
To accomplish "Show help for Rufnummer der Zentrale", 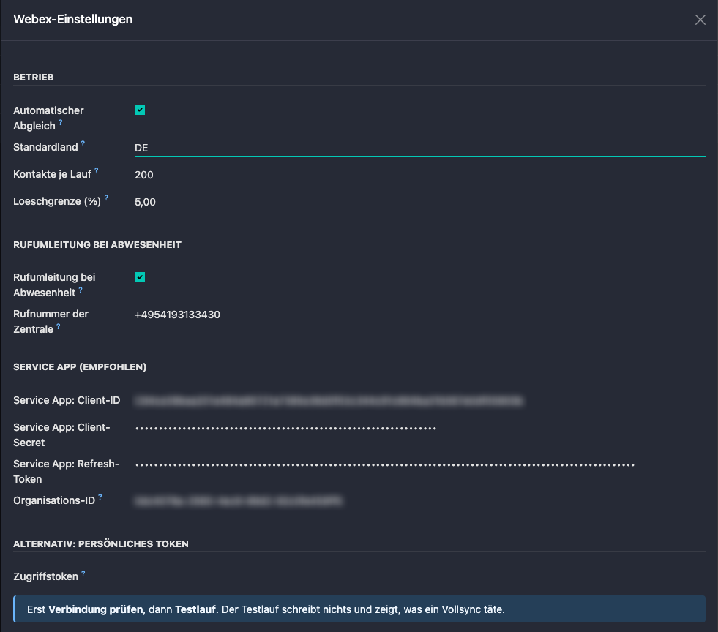I will click(x=58, y=326).
